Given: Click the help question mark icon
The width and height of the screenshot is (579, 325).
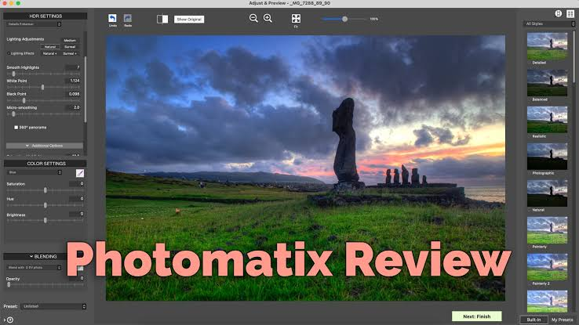Looking at the screenshot, I should 10,320.
